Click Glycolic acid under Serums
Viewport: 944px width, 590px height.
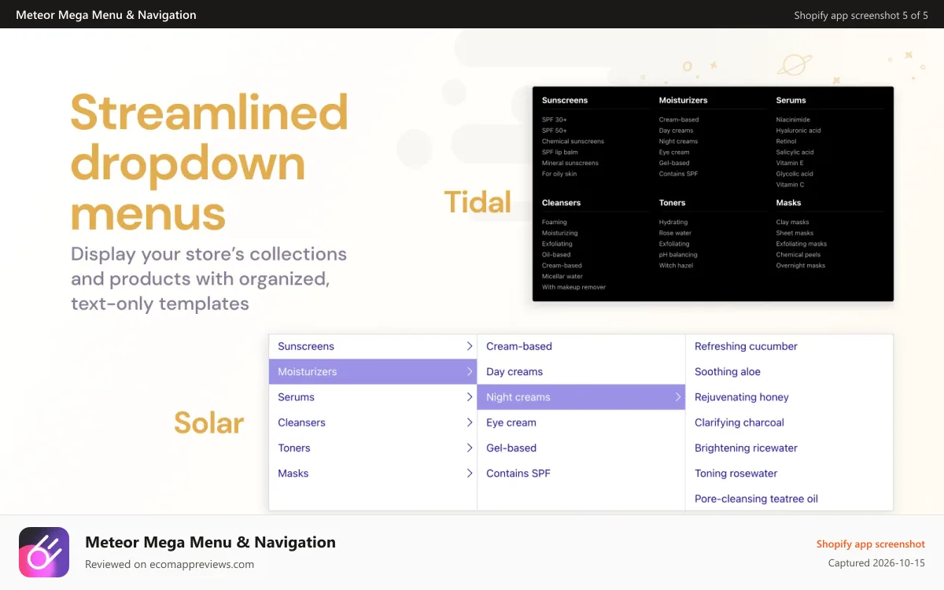pos(795,174)
